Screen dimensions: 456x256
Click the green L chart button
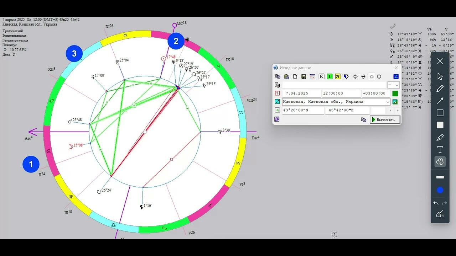pos(330,76)
